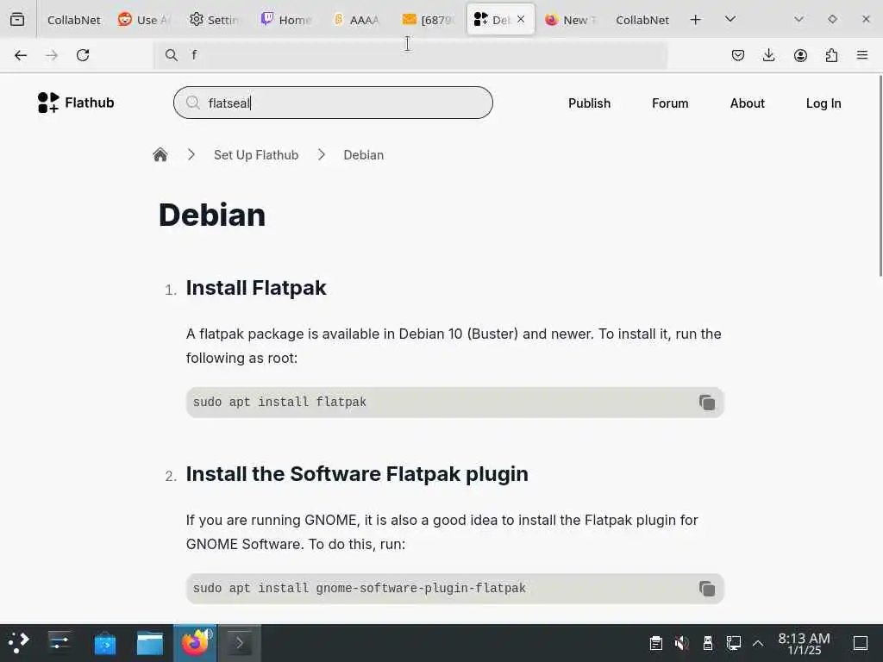This screenshot has height=662, width=883.
Task: Click the page vertical scrollbar thumb
Action: coord(880,176)
